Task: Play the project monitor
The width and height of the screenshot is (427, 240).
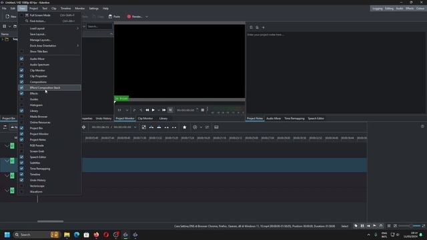Action: pyautogui.click(x=153, y=110)
